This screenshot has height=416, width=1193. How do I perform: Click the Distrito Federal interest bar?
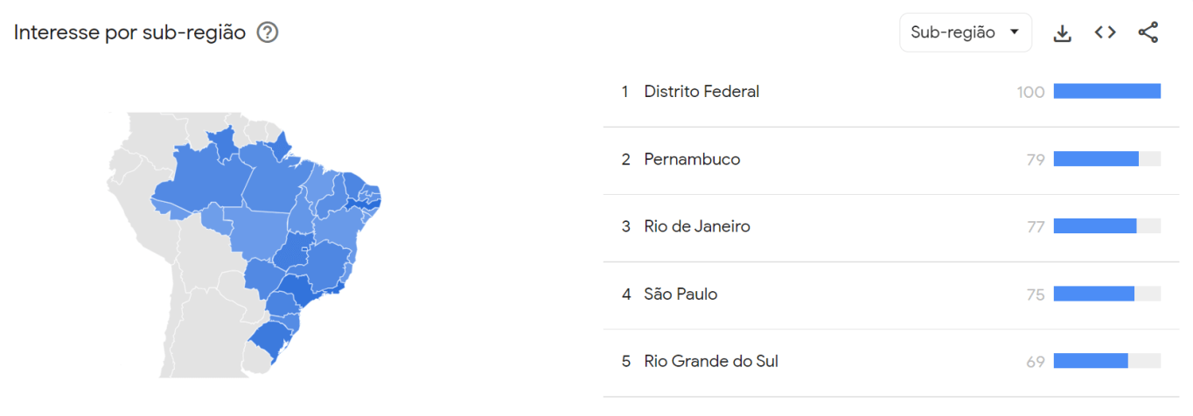click(1107, 92)
